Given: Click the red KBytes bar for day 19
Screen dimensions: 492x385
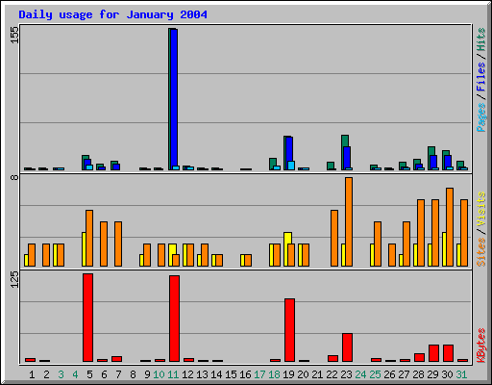Looking at the screenshot, I should [x=290, y=330].
